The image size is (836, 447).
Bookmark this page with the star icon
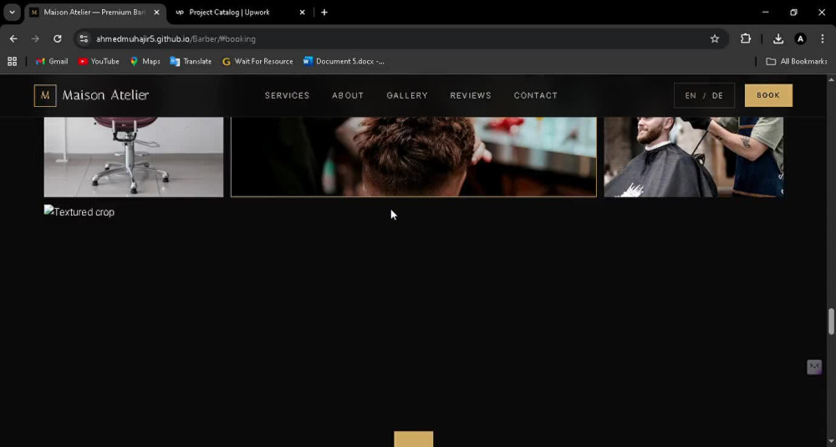point(715,39)
